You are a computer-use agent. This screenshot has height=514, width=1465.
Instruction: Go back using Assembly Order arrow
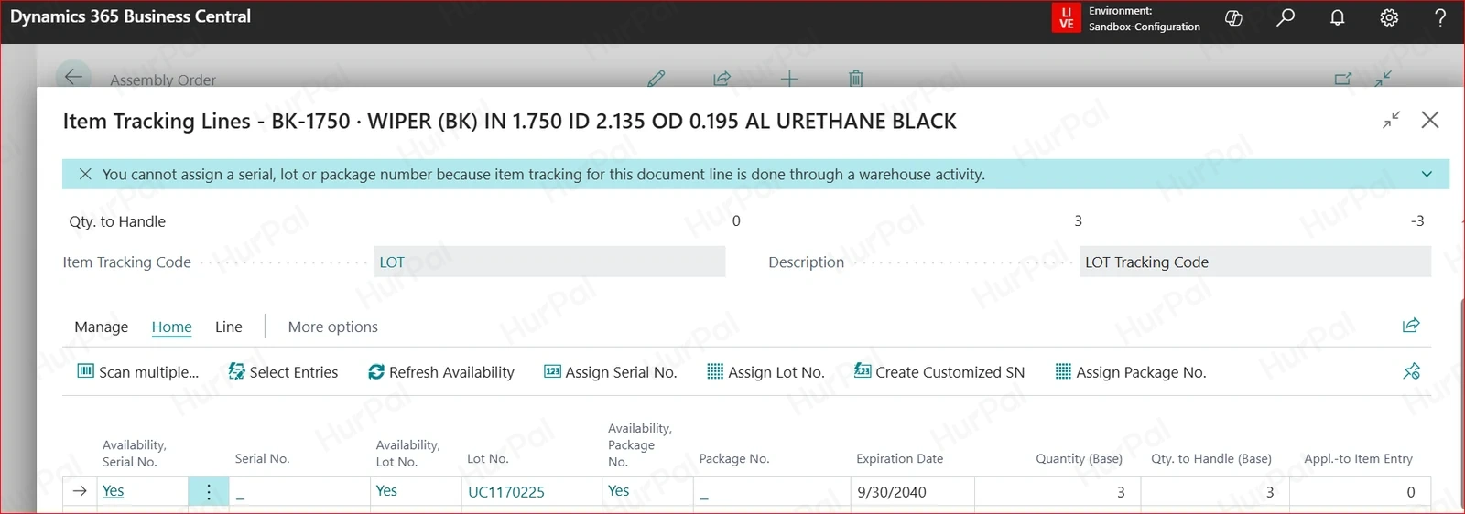73,77
